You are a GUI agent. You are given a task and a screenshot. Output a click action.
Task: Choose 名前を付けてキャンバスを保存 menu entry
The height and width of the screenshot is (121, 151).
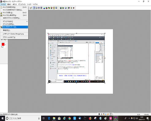click(14, 18)
